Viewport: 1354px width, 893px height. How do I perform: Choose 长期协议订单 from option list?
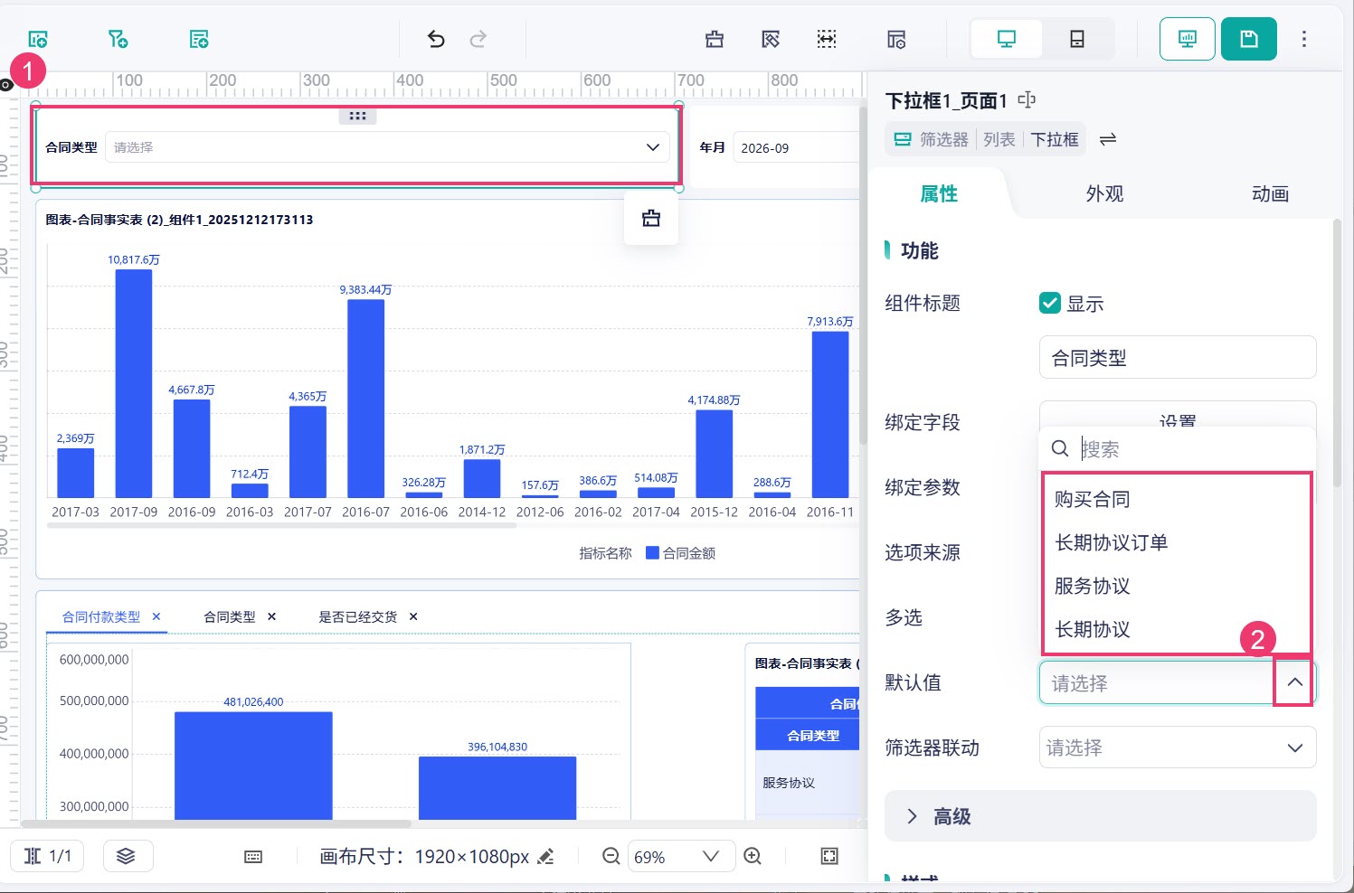[1177, 542]
